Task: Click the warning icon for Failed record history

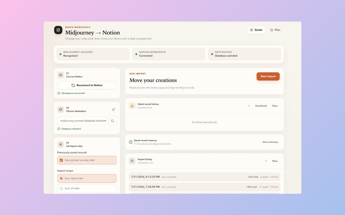Action: pos(132,106)
